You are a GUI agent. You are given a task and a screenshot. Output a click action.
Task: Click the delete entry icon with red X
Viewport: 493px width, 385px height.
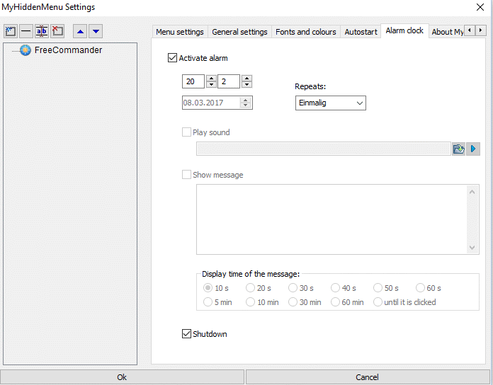57,31
